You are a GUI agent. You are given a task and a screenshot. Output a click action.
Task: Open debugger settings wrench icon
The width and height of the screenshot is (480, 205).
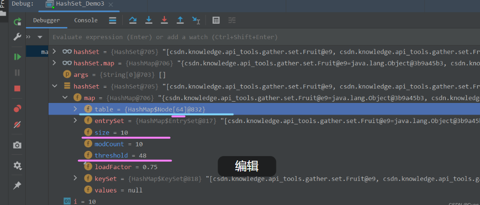click(x=17, y=37)
